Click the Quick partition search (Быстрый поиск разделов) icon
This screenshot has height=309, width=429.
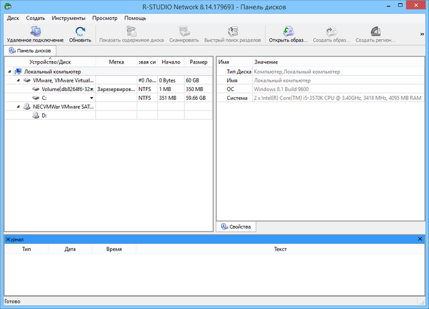233,32
